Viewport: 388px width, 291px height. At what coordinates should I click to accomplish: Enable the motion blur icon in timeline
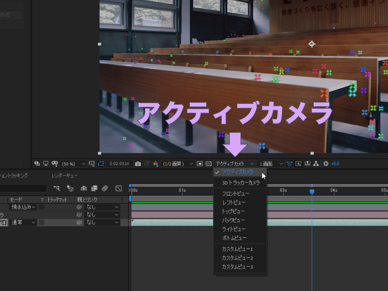point(105,188)
